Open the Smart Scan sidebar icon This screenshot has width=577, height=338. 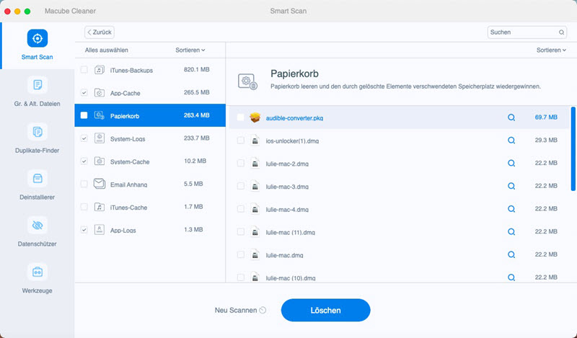coord(38,38)
